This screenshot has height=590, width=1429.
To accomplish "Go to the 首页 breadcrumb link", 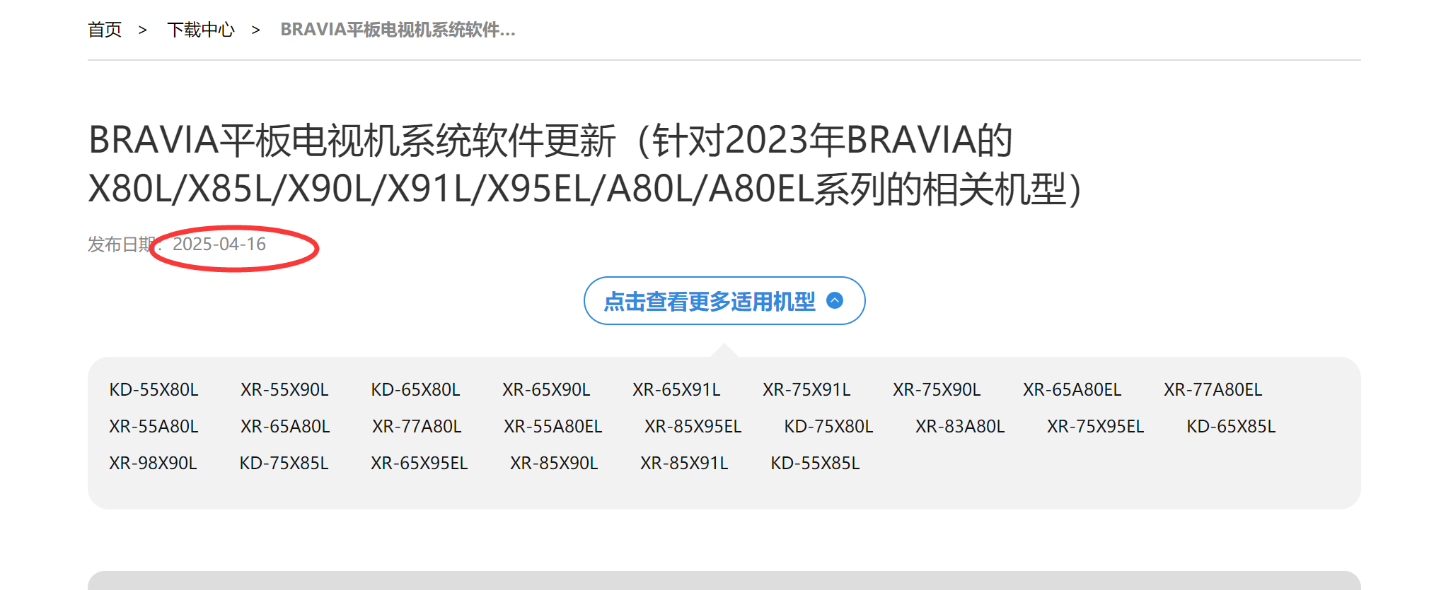I will point(105,30).
